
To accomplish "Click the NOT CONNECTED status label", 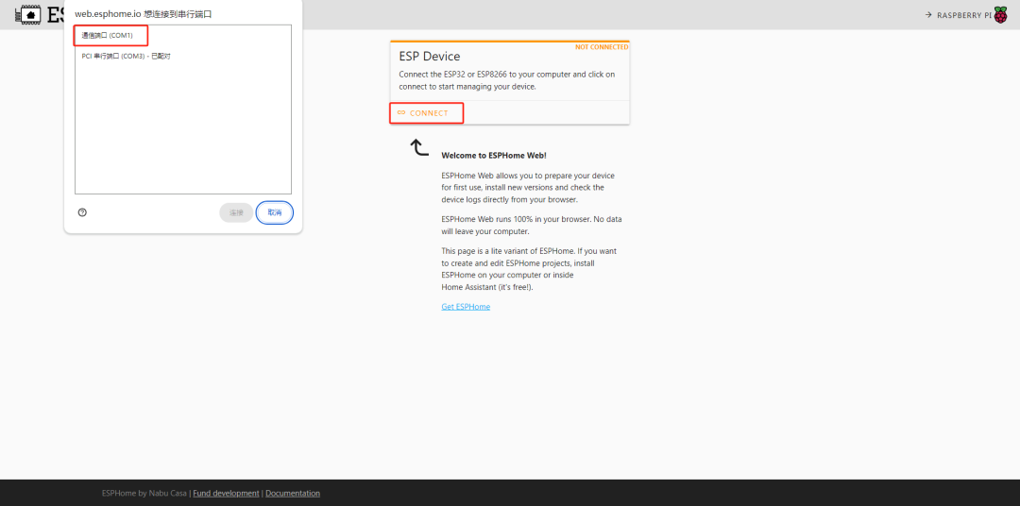I will click(602, 47).
